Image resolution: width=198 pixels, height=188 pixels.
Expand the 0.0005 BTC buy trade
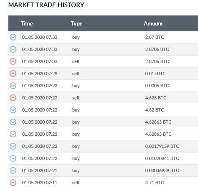(x=13, y=86)
